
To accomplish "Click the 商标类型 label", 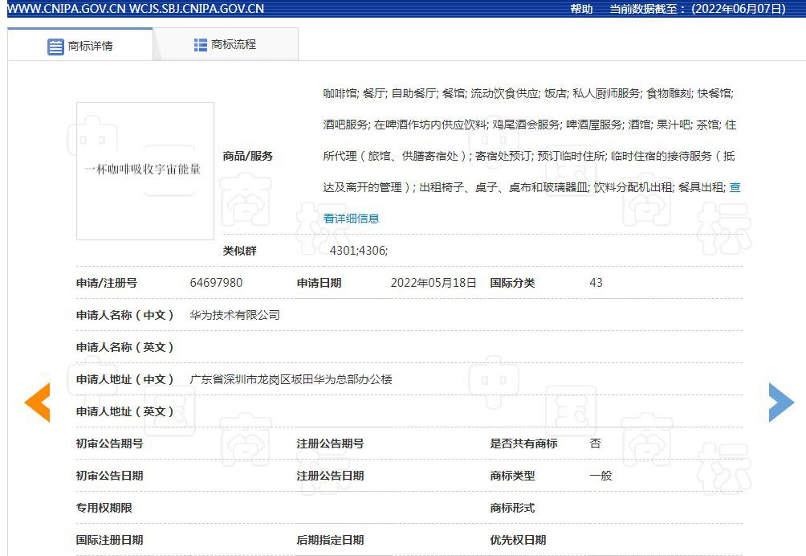I will 512,476.
